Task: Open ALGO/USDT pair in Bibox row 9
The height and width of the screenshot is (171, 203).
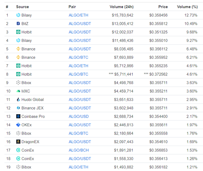Action: tap(80, 82)
